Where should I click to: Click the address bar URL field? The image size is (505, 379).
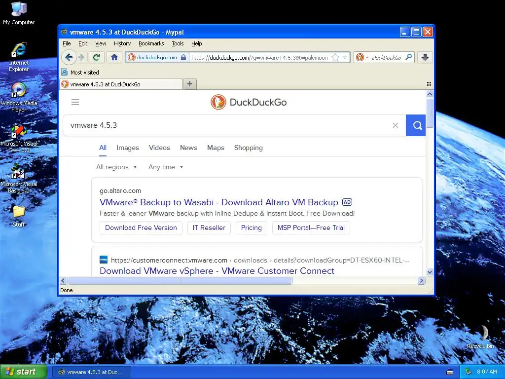(259, 57)
